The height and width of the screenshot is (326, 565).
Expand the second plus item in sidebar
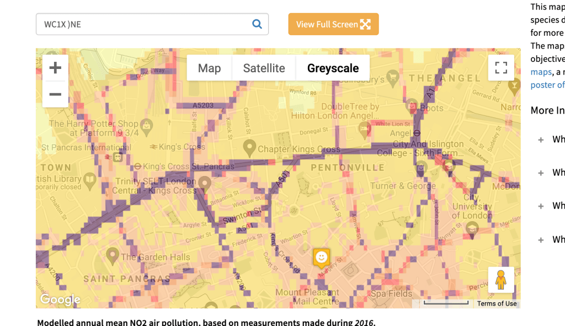pos(541,173)
